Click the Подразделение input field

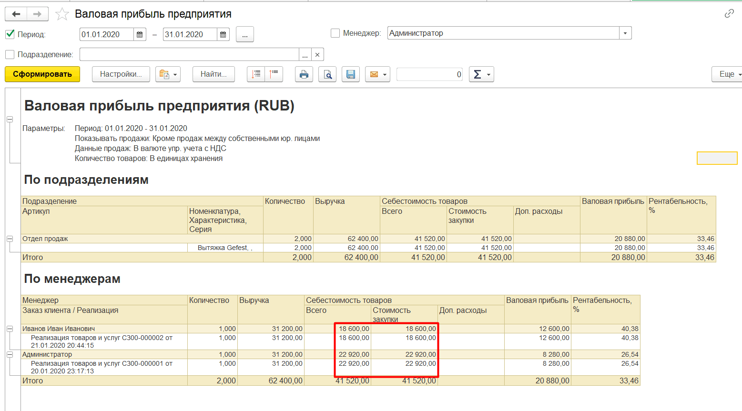pyautogui.click(x=189, y=54)
